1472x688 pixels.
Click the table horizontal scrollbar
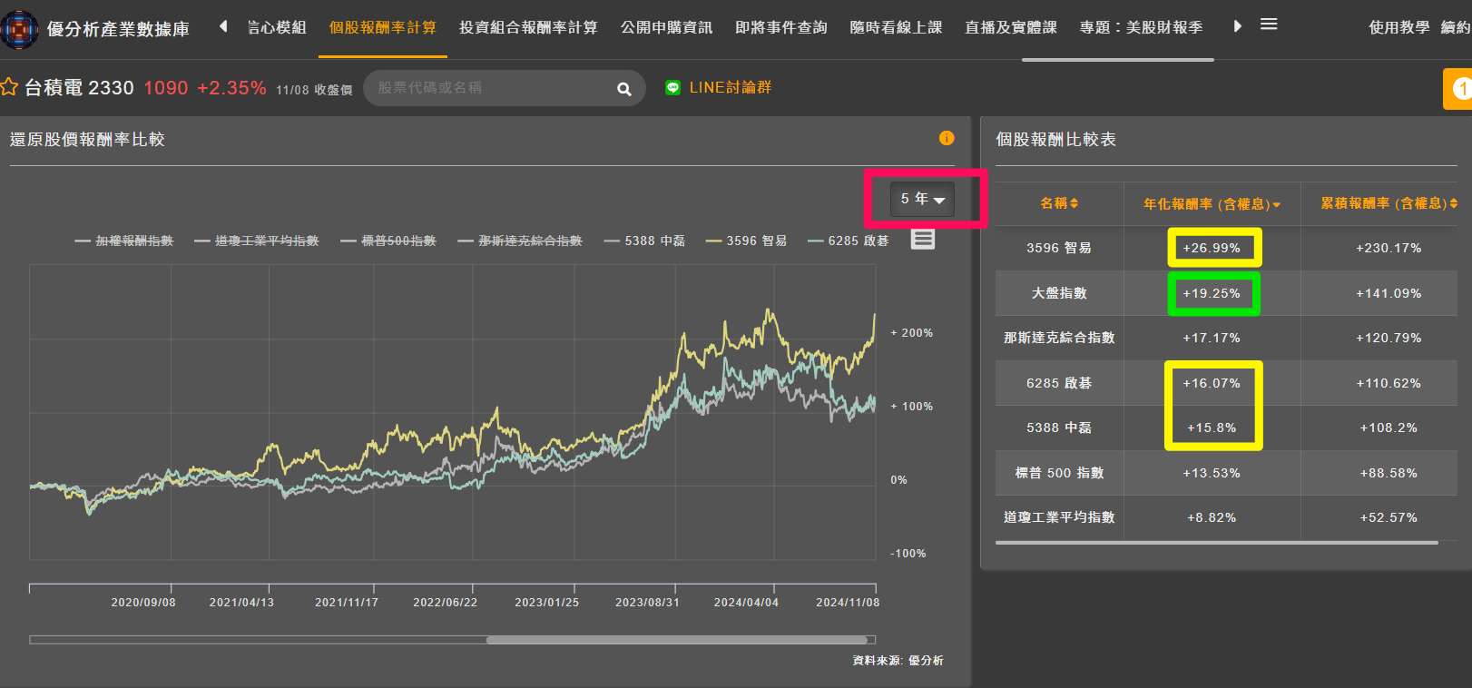tap(1217, 543)
